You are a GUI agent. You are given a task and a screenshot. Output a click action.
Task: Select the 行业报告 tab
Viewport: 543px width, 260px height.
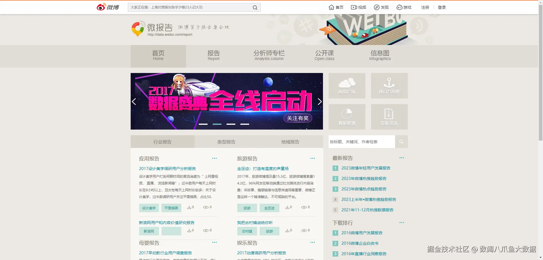162,142
